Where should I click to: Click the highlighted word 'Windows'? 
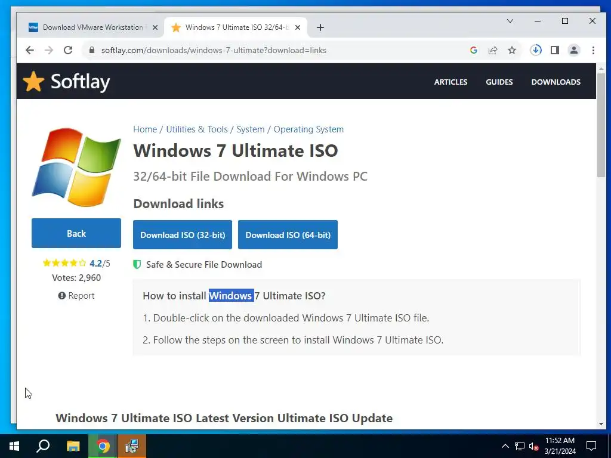click(230, 296)
